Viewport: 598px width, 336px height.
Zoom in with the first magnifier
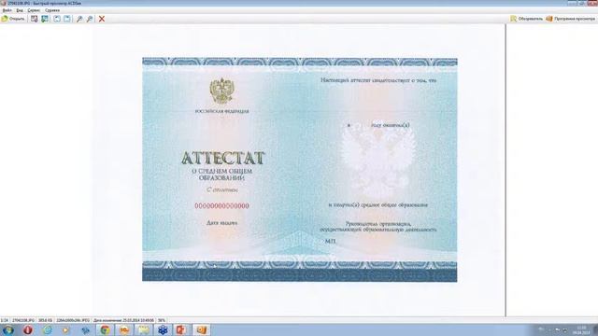pyautogui.click(x=79, y=19)
